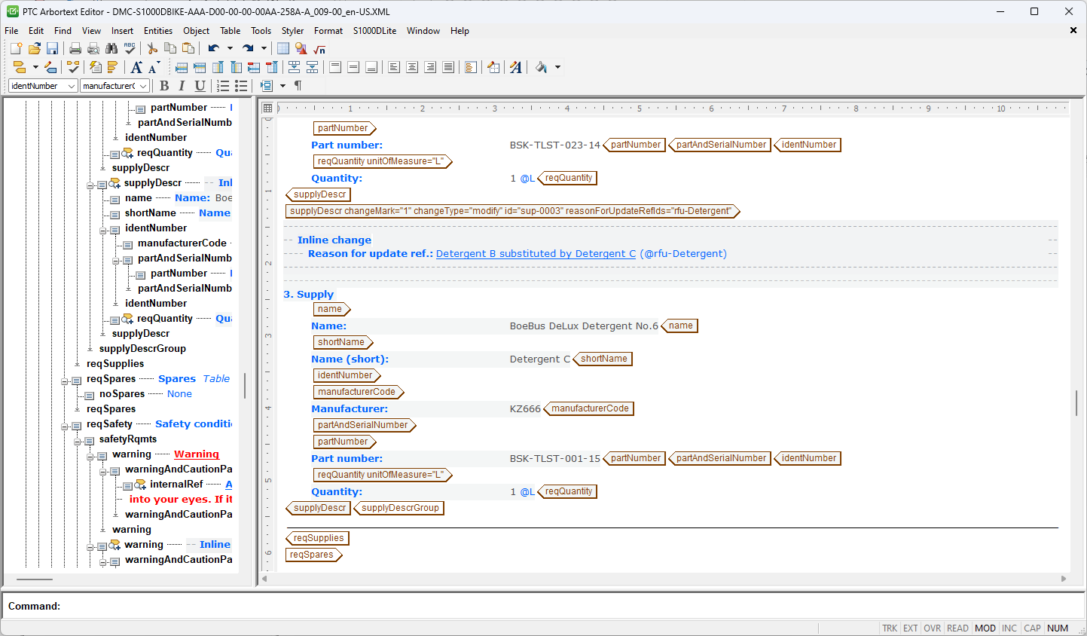The image size is (1087, 636).
Task: Open manufacturerCode element dropdown
Action: pos(143,86)
